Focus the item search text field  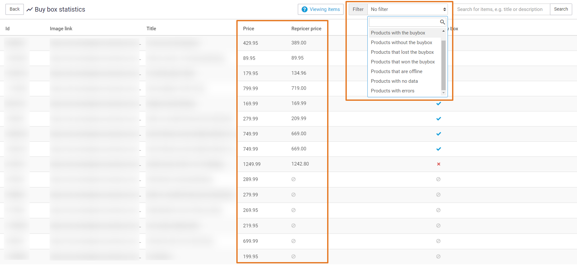pyautogui.click(x=501, y=9)
